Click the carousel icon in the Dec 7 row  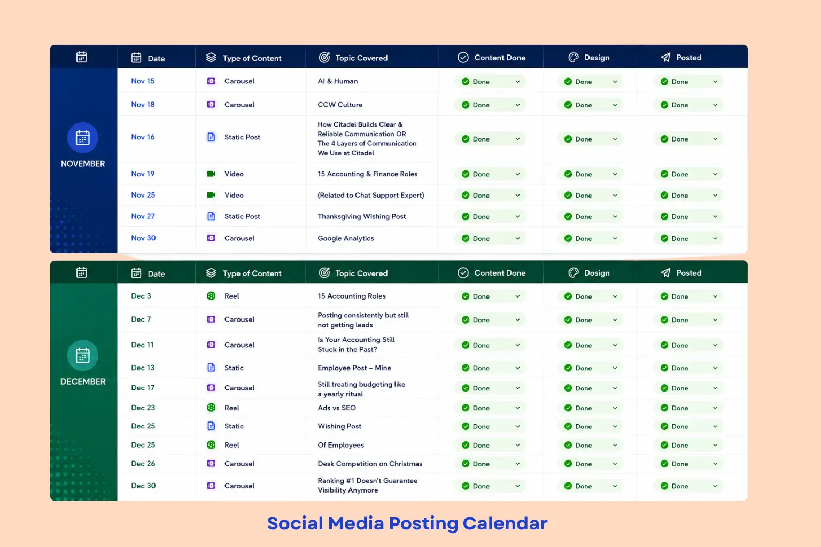(x=211, y=319)
